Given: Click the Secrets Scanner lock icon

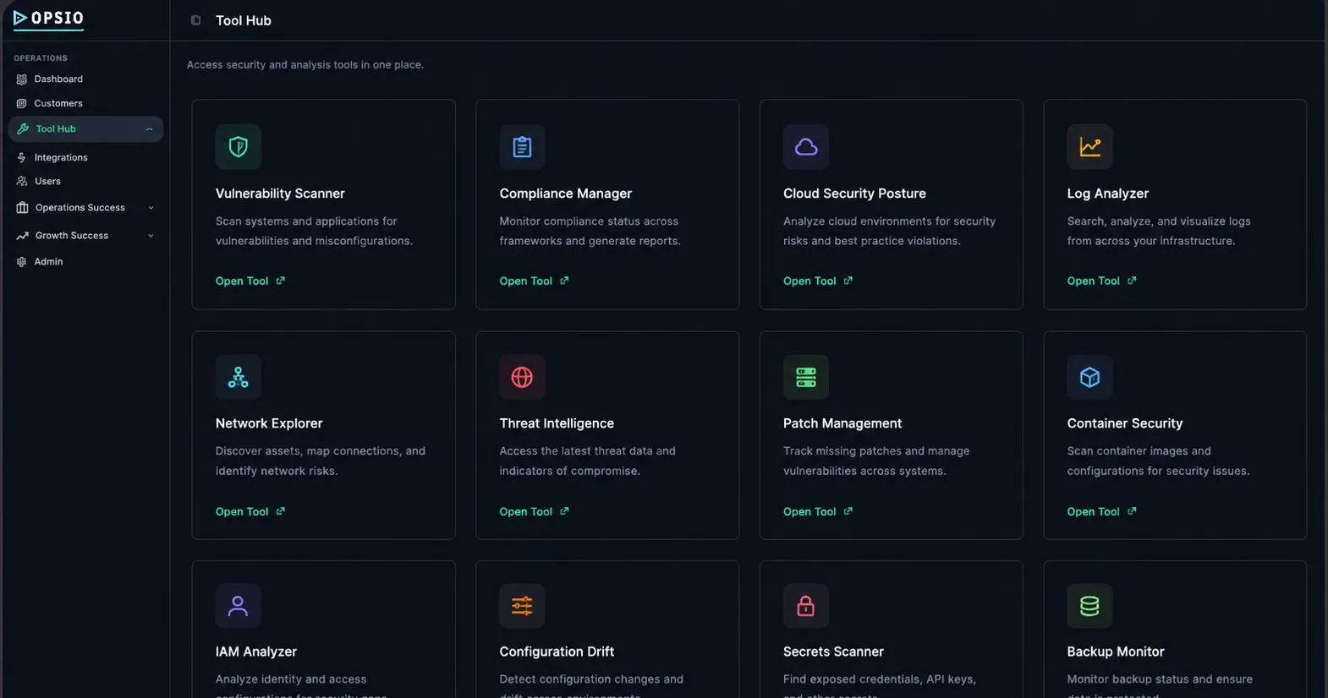Looking at the screenshot, I should (x=806, y=606).
